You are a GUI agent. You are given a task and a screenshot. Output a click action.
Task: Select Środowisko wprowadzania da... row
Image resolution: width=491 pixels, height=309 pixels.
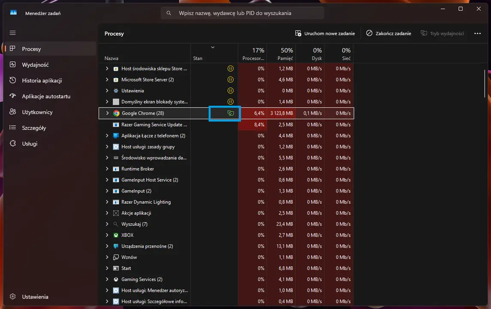[x=226, y=158]
